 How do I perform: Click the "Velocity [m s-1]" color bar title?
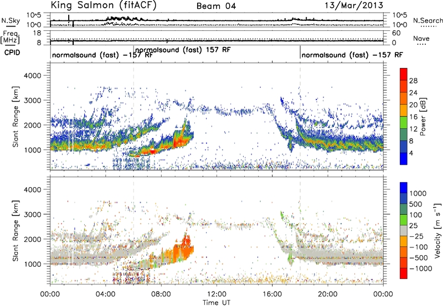coord(437,230)
